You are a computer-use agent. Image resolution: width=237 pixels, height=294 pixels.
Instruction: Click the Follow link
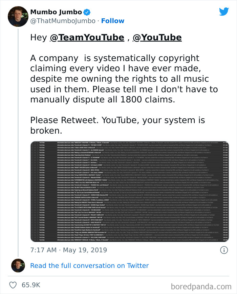point(113,21)
